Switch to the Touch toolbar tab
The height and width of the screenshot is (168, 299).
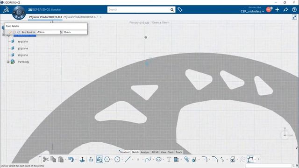coord(179,152)
